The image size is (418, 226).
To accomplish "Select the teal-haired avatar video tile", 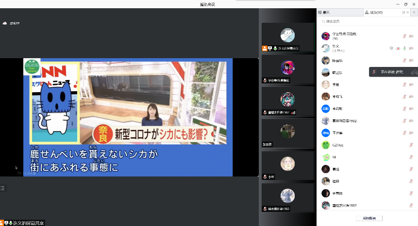I will coord(287,99).
